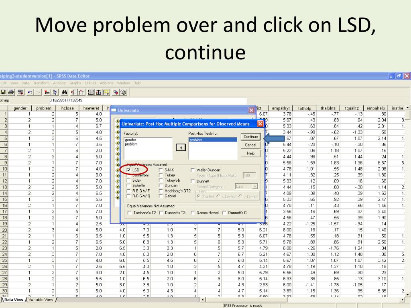Click the Weight Cases scale icon
This screenshot has height=308, width=411.
coord(99,92)
